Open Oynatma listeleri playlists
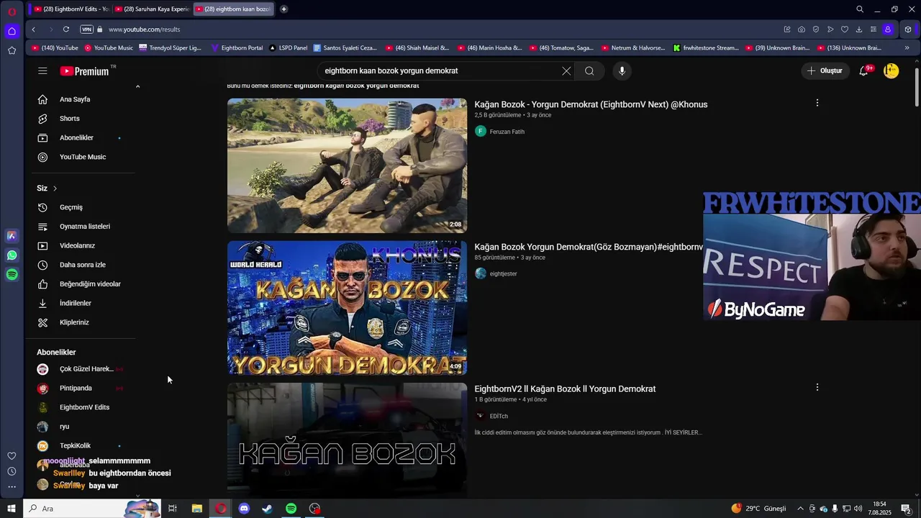This screenshot has width=921, height=518. 83,227
